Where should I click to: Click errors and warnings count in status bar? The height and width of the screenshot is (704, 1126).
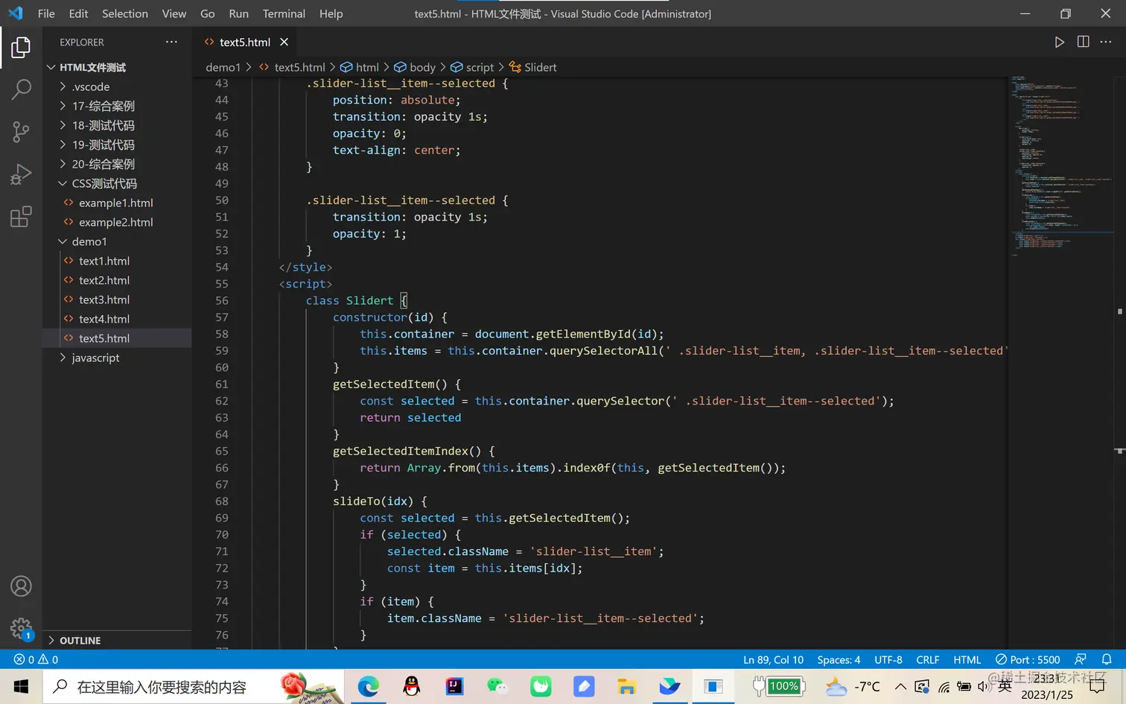pyautogui.click(x=36, y=659)
